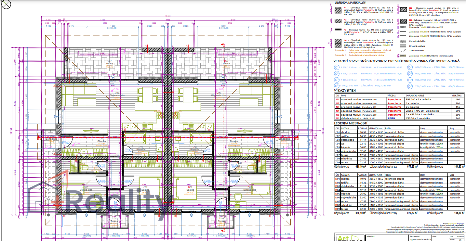Click the Zámková dlažba paving symbol
This screenshot has width=466, height=241.
pyautogui.click(x=403, y=51)
